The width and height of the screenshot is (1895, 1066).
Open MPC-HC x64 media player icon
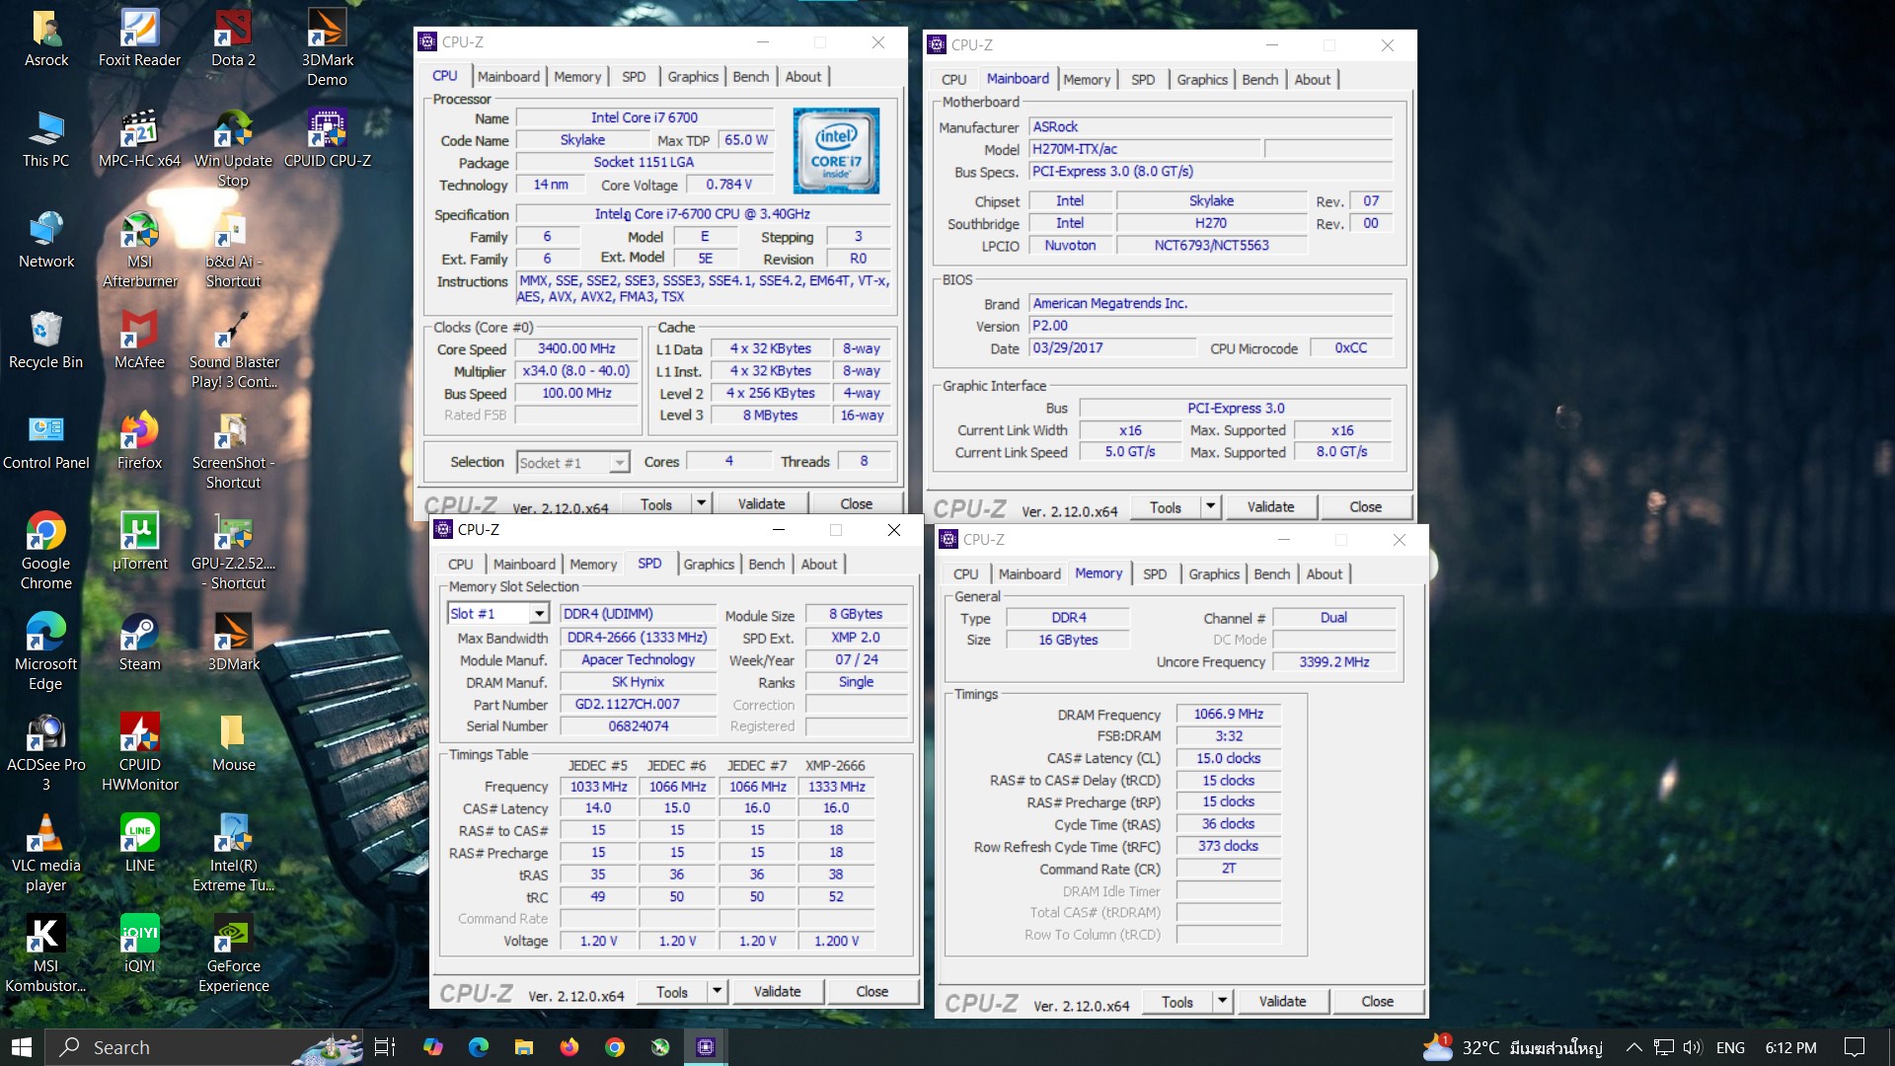tap(139, 139)
